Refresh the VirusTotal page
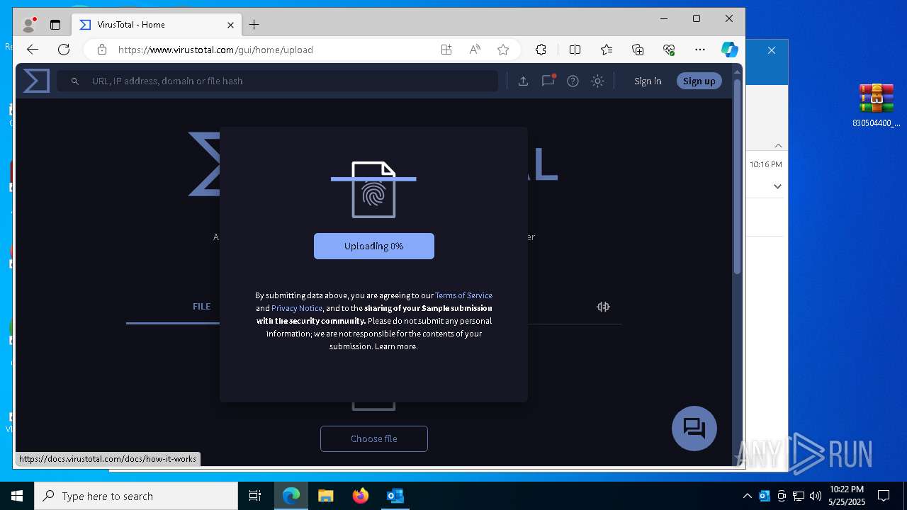The width and height of the screenshot is (907, 510). click(x=64, y=50)
